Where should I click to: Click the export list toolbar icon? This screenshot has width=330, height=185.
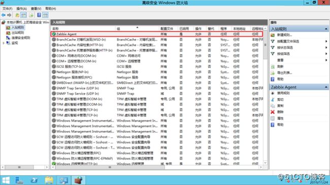31,15
